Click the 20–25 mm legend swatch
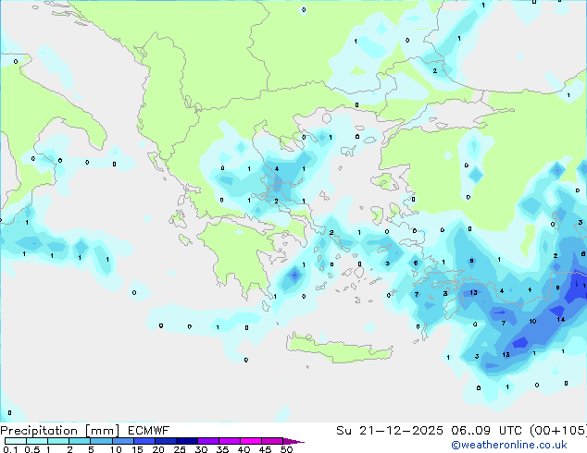 (165, 441)
